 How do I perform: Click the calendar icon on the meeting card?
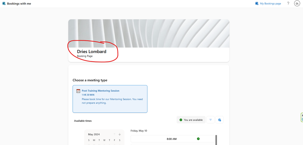[x=78, y=91]
